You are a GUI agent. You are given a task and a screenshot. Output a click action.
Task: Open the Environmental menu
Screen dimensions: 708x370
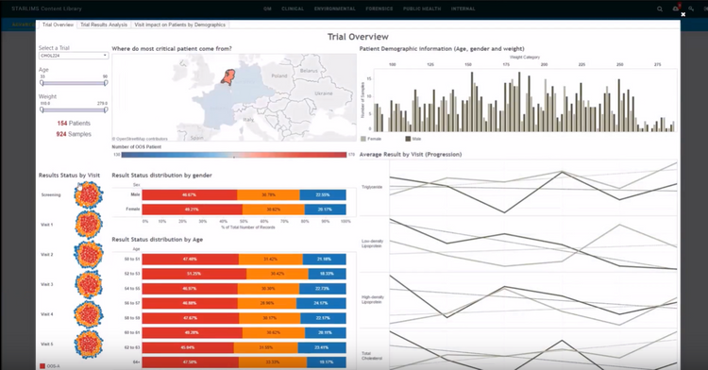point(334,8)
